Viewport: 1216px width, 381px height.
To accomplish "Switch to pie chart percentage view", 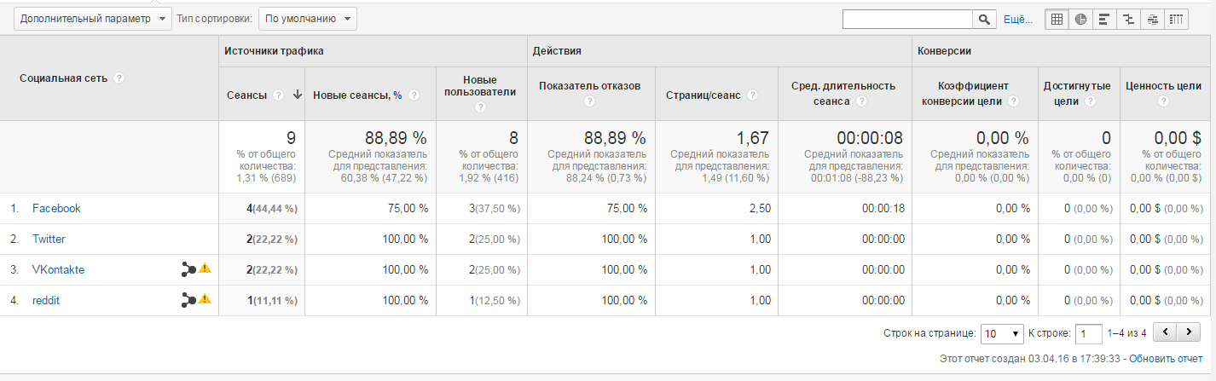I will point(1080,20).
